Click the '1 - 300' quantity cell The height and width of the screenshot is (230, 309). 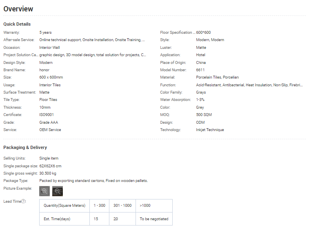point(99,206)
